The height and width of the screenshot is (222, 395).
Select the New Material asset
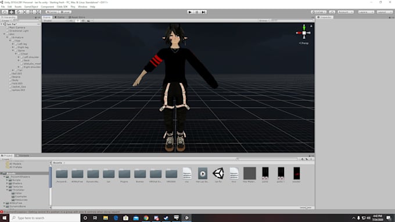[x=250, y=173]
